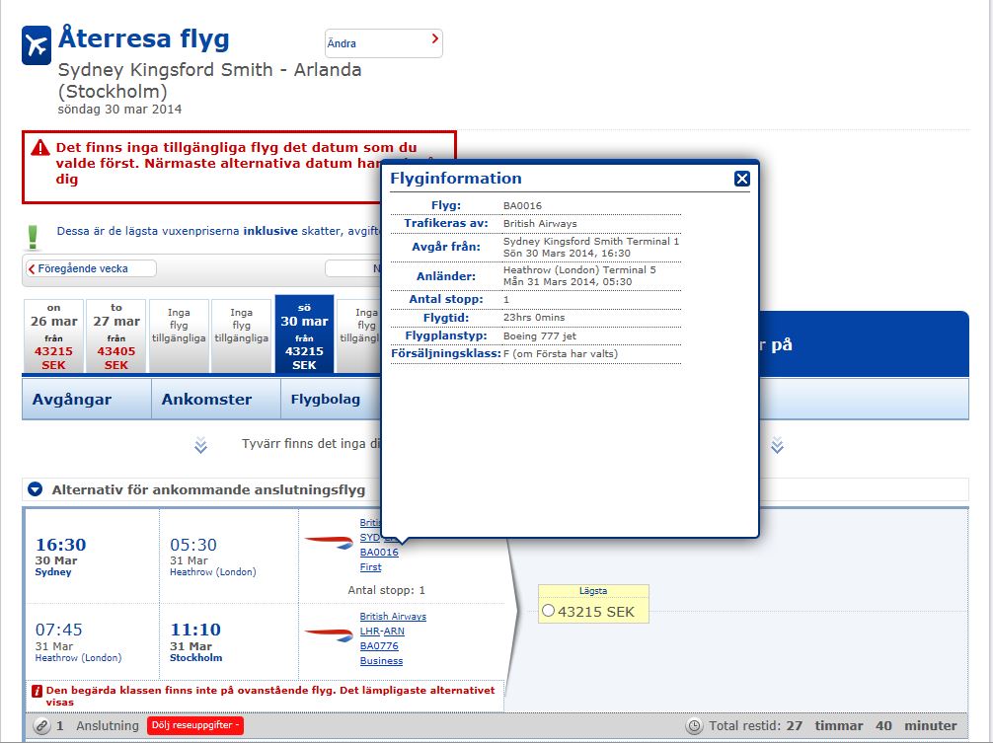Select the to 27 mar date tab
The image size is (993, 744).
pos(116,336)
